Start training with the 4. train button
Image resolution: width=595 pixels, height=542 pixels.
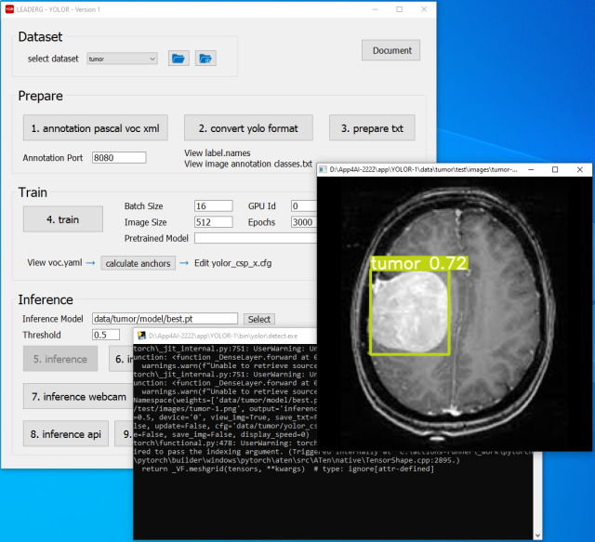[63, 220]
